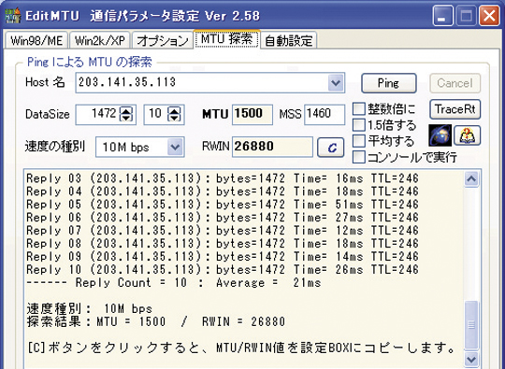Image resolution: width=505 pixels, height=369 pixels.
Task: Close the EditMTU window
Action: point(489,16)
